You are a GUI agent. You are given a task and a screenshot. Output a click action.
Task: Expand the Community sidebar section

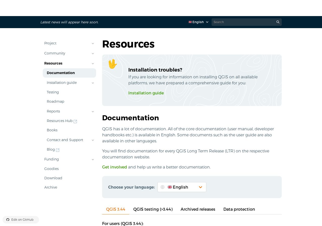93,53
